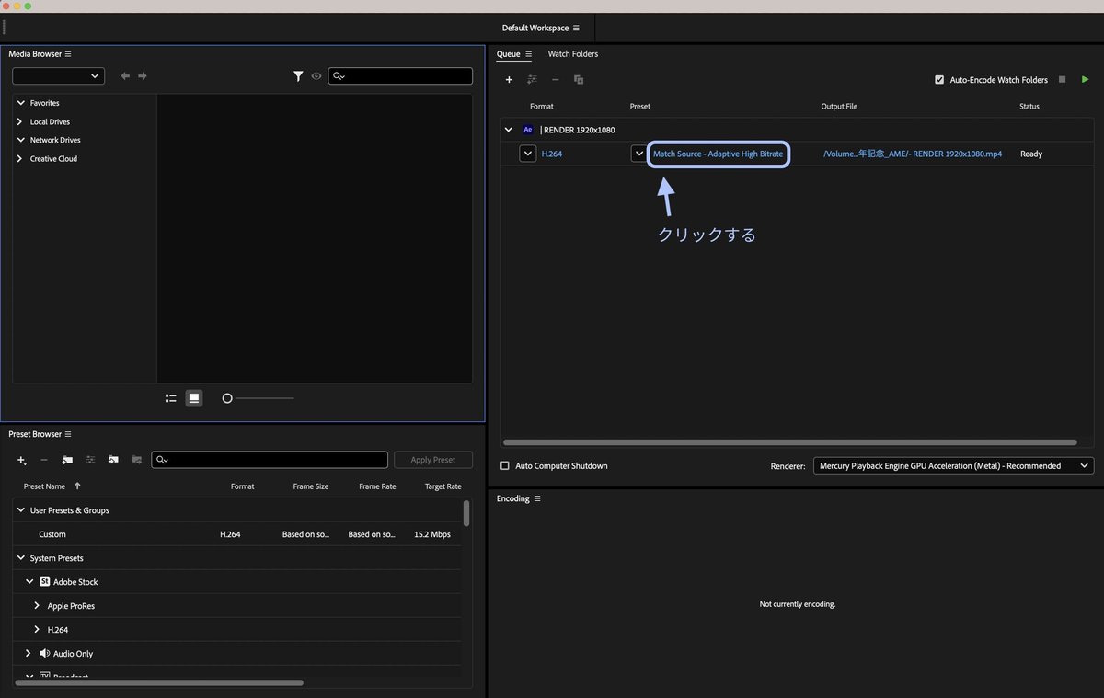Collapse the RENDER 1920x1080 group

508,130
